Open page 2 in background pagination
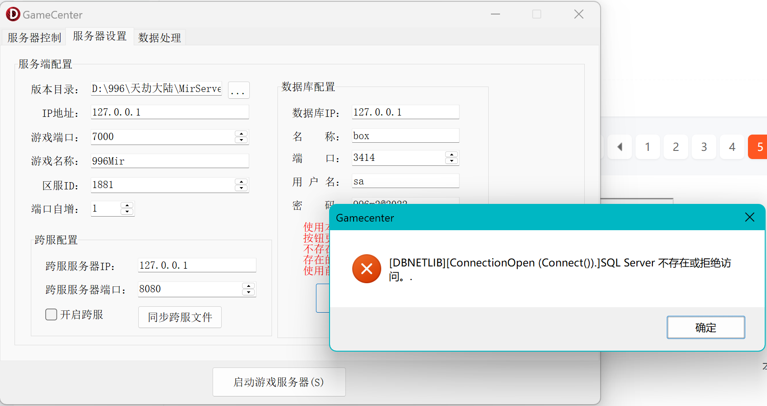The height and width of the screenshot is (406, 767). [676, 147]
